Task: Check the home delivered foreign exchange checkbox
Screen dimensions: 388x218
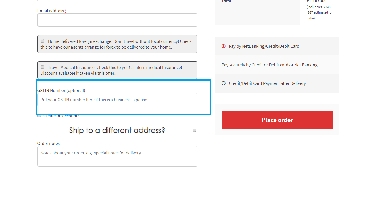Action: click(42, 41)
